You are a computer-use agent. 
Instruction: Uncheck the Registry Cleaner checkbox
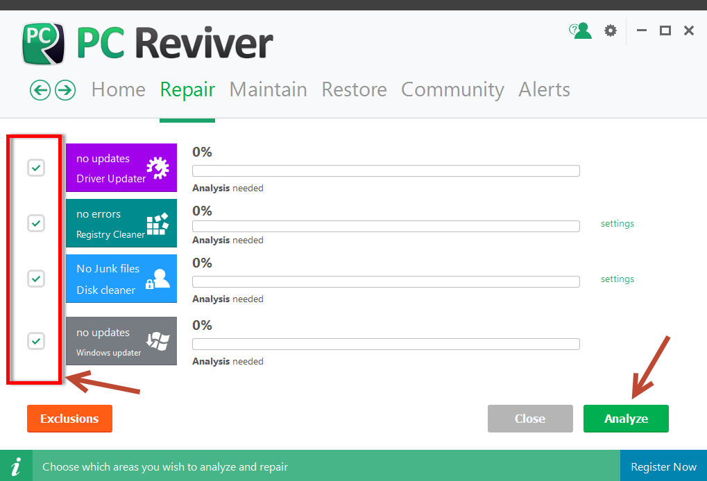point(36,223)
